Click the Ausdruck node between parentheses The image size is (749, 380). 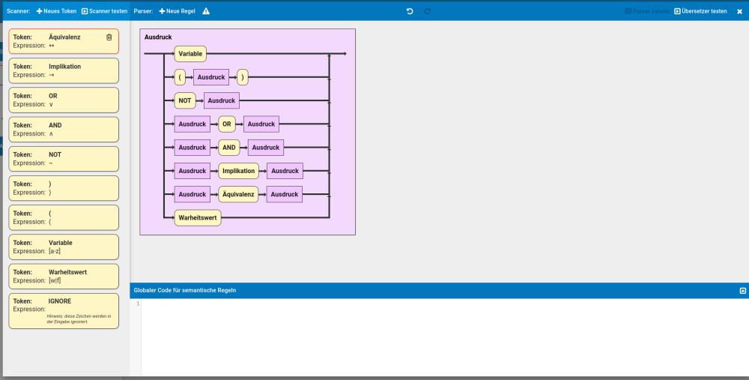tap(211, 77)
